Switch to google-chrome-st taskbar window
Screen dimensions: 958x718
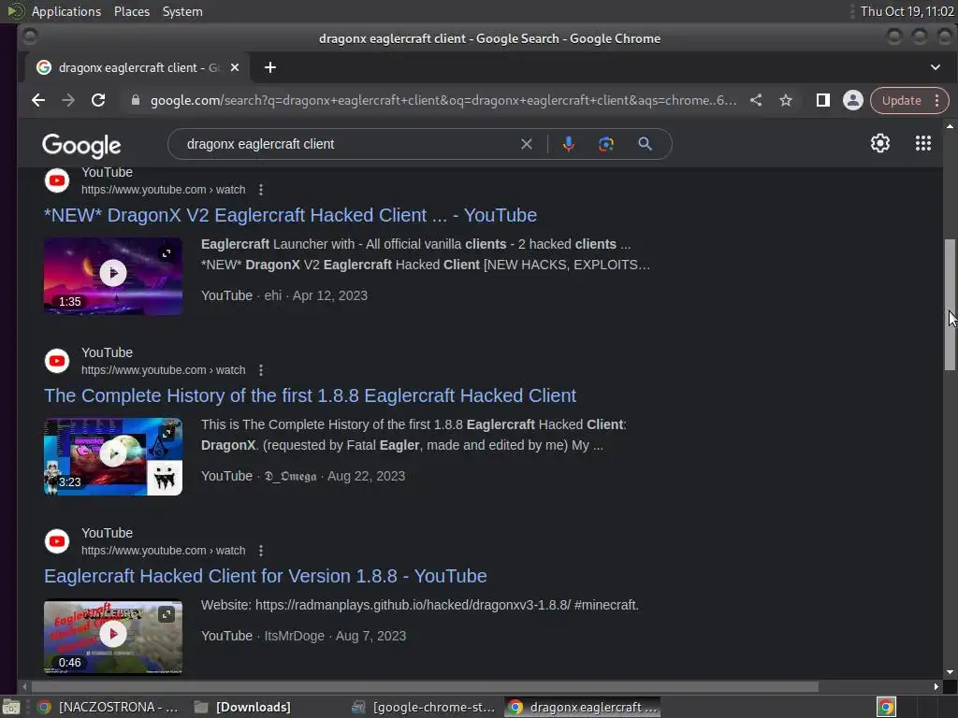coord(424,707)
